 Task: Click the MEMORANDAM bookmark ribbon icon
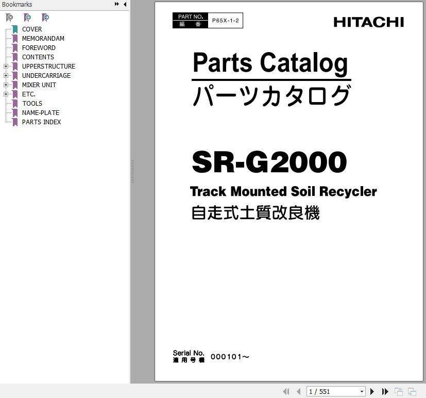[15, 39]
